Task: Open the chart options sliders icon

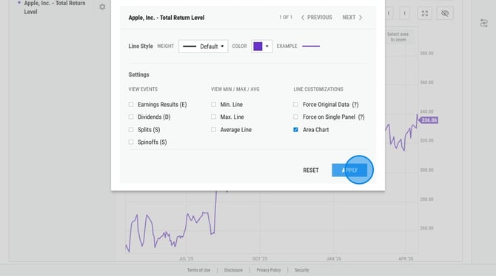Action: tap(483, 23)
